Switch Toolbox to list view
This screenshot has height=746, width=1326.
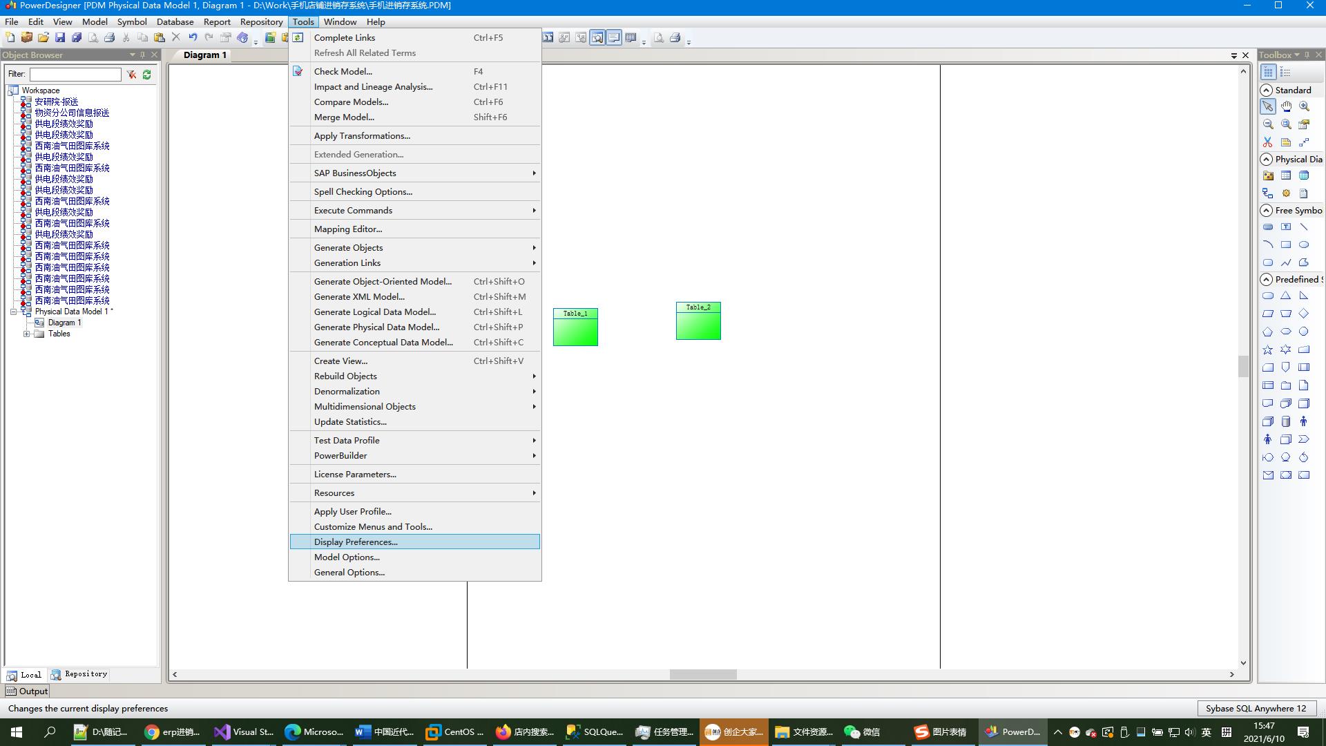(1285, 73)
